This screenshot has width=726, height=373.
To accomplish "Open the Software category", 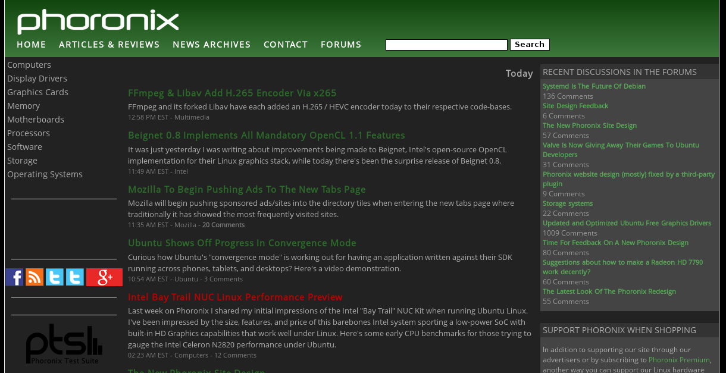I will click(24, 147).
